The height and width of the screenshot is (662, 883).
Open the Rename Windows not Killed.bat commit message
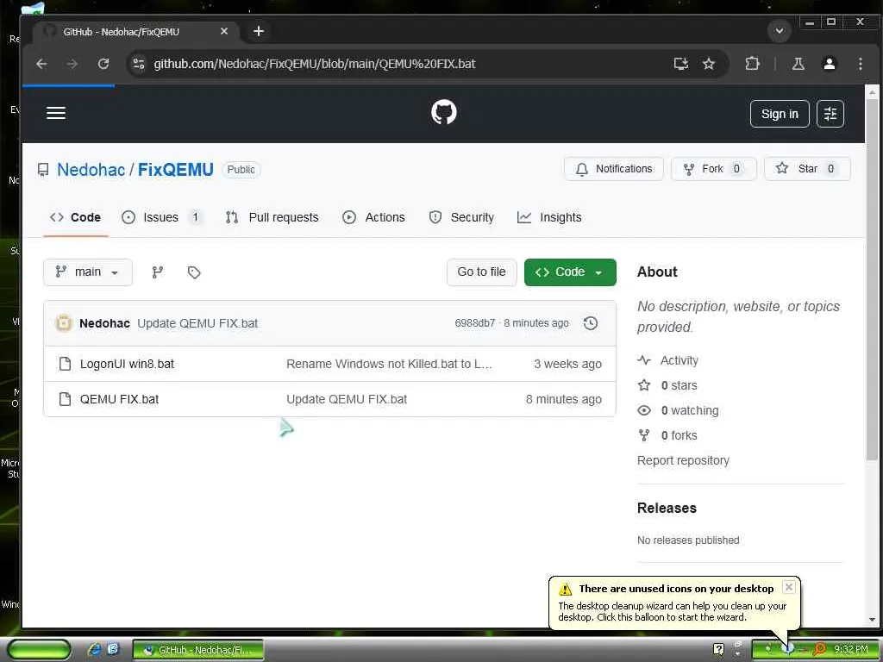click(x=390, y=364)
